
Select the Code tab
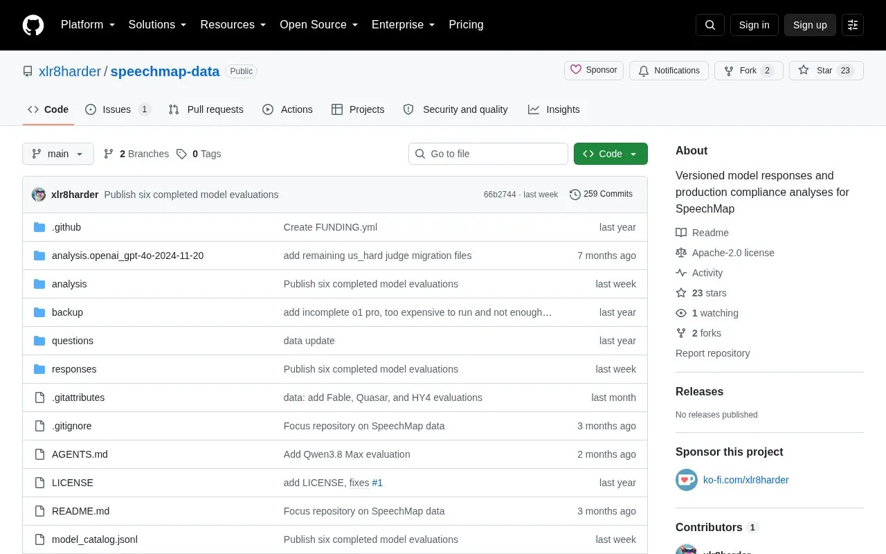pyautogui.click(x=48, y=109)
